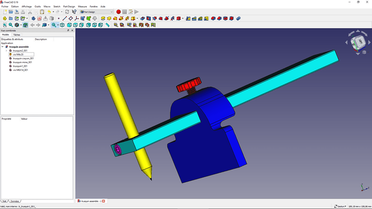Click the Étiquettes & attributs column header
Image resolution: width=372 pixels, height=209 pixels.
pos(13,39)
